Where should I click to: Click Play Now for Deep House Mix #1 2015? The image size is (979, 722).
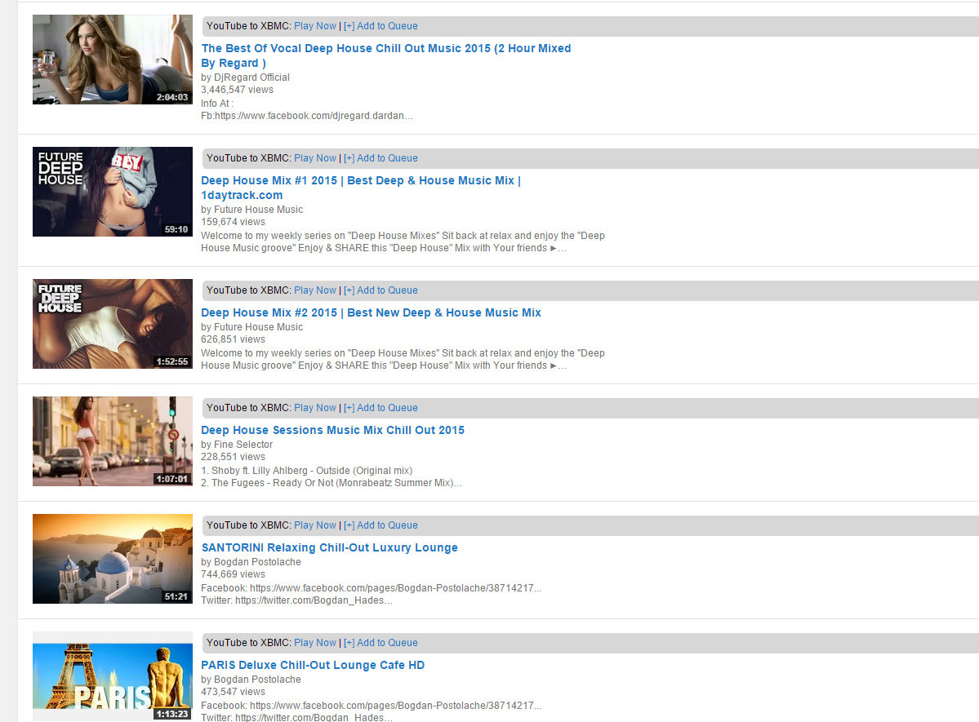click(x=314, y=158)
